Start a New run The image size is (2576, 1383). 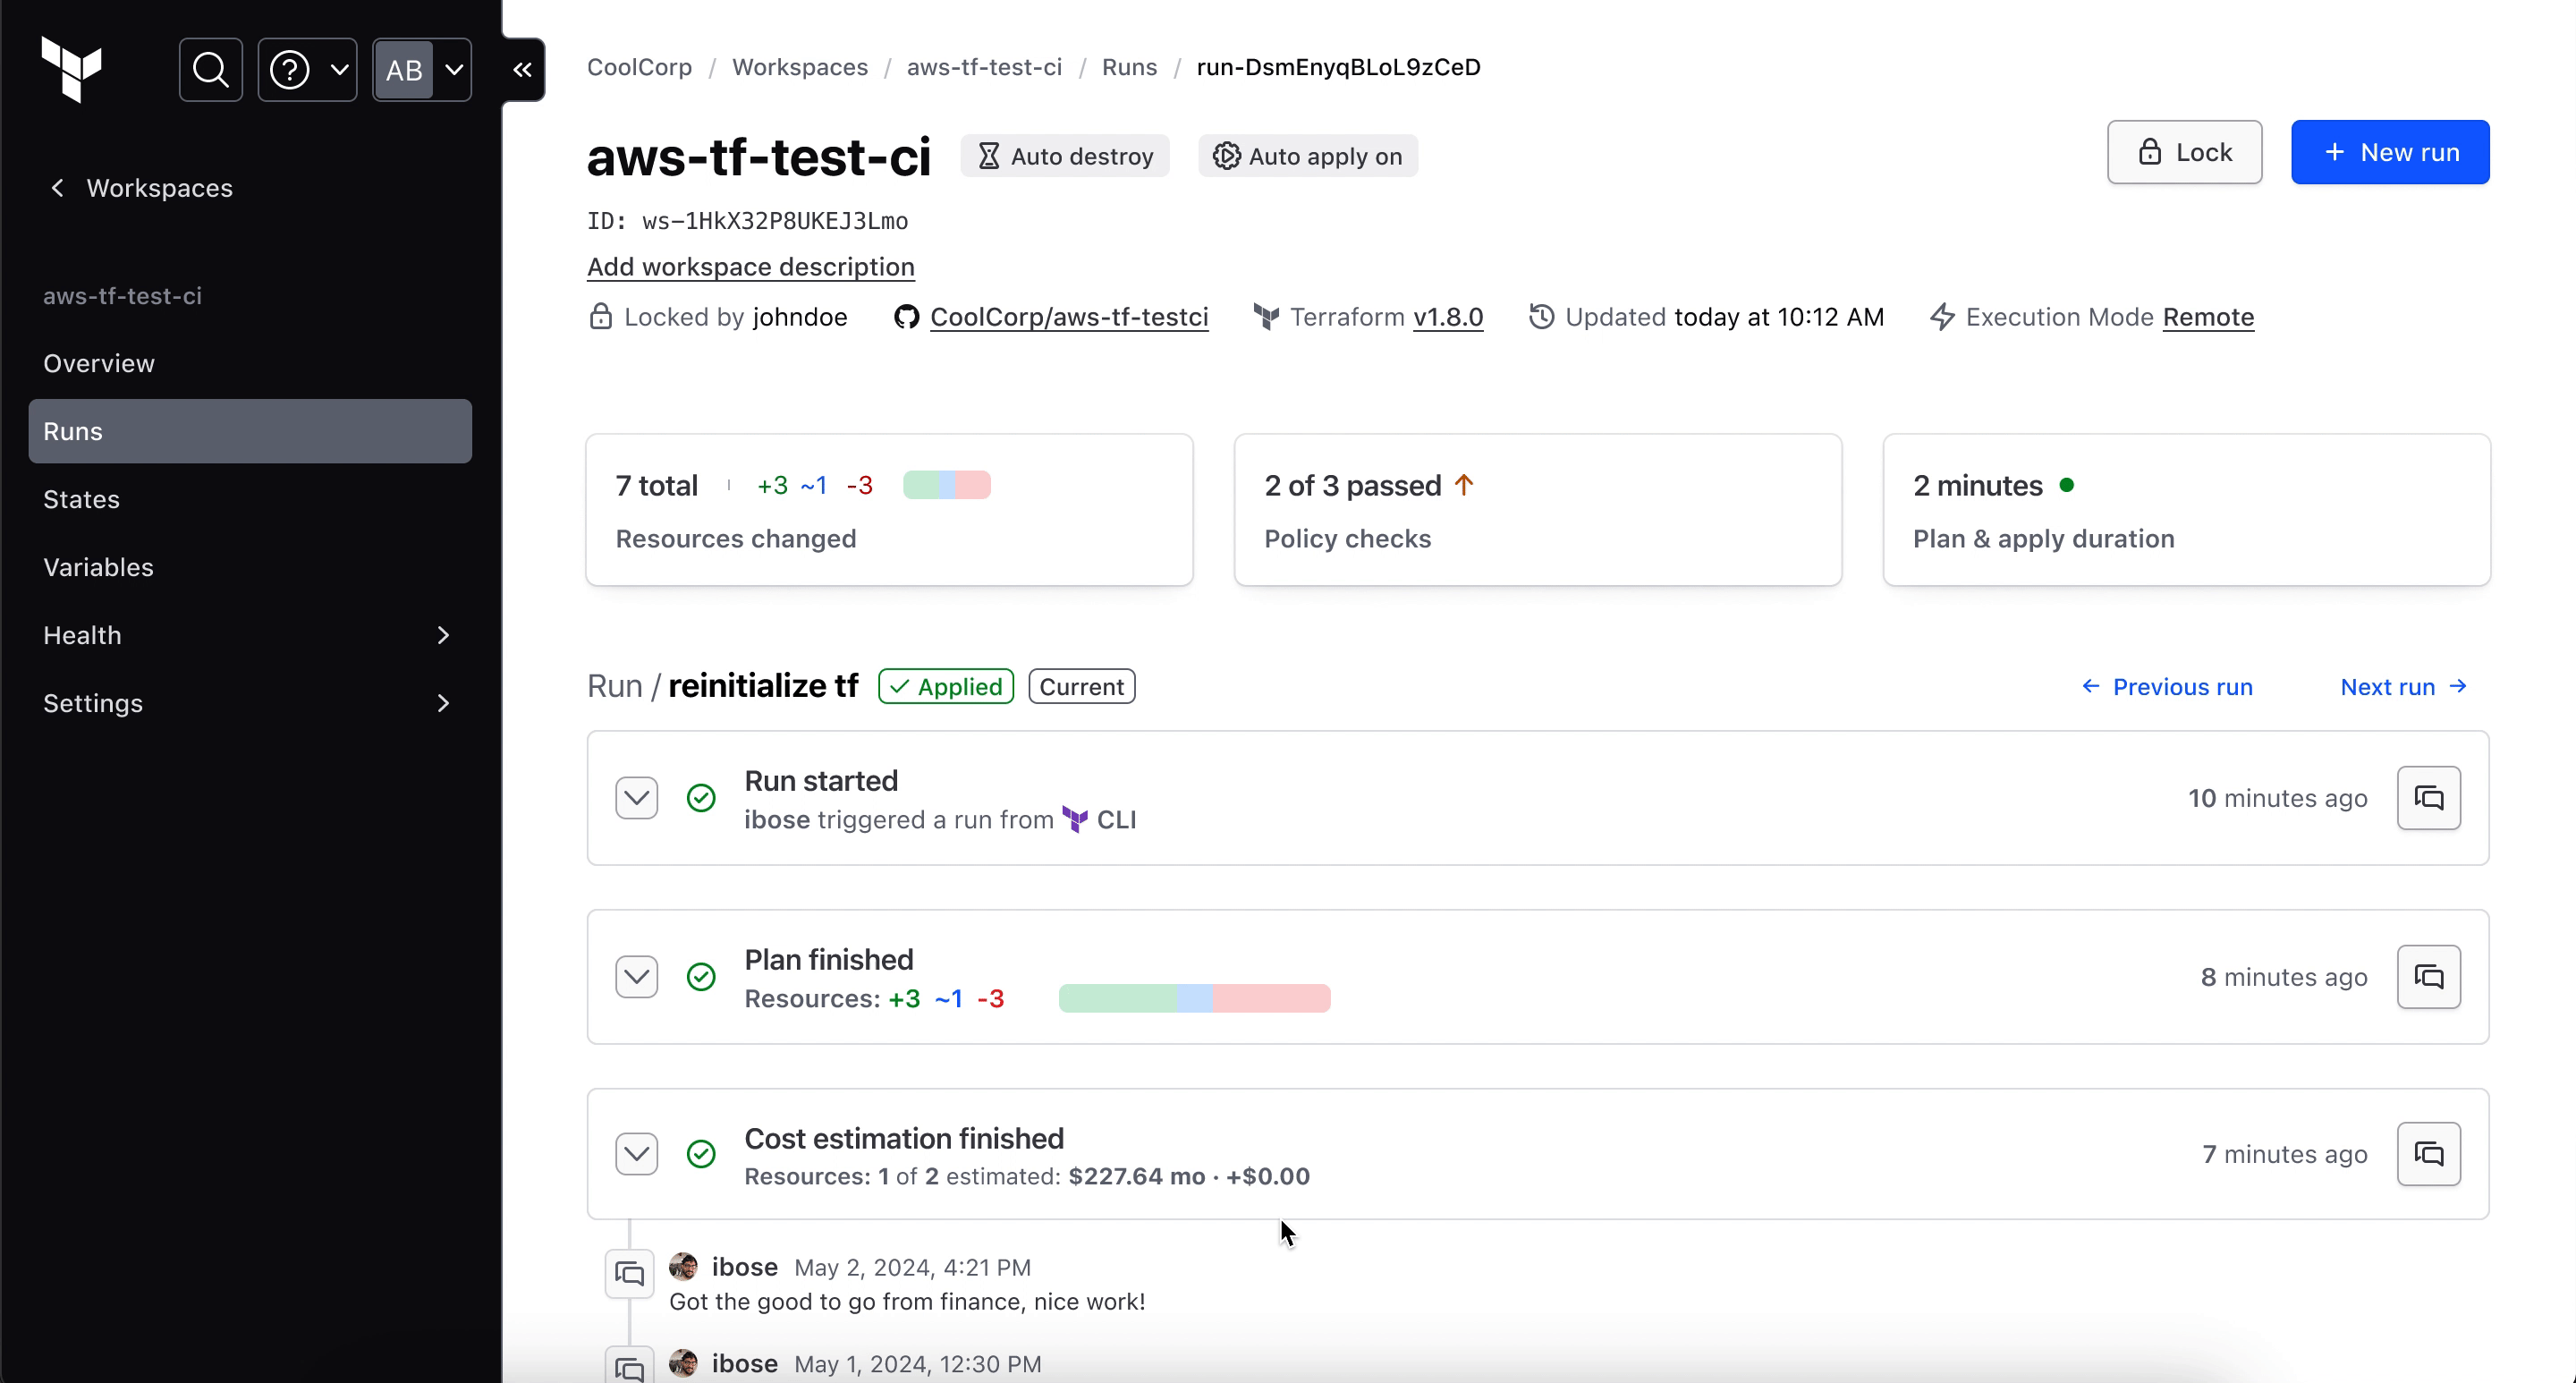(x=2389, y=152)
